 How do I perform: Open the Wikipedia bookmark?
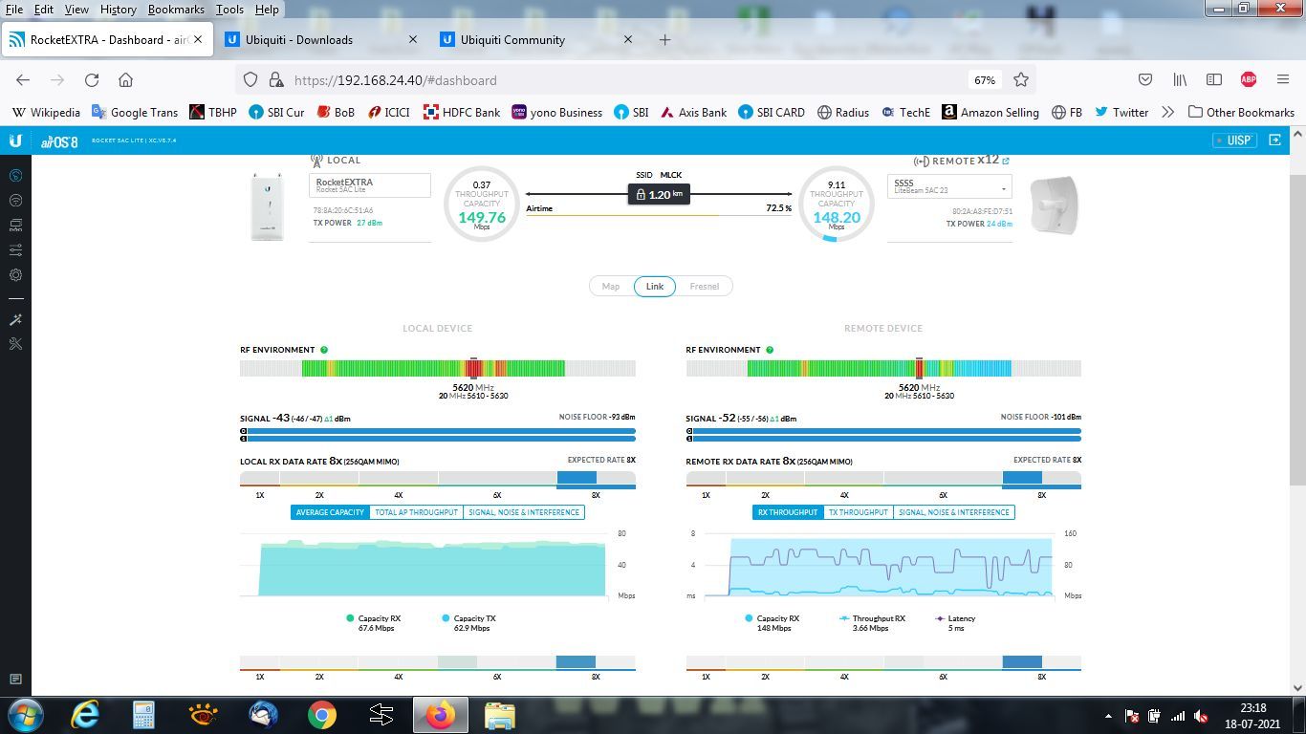(46, 112)
